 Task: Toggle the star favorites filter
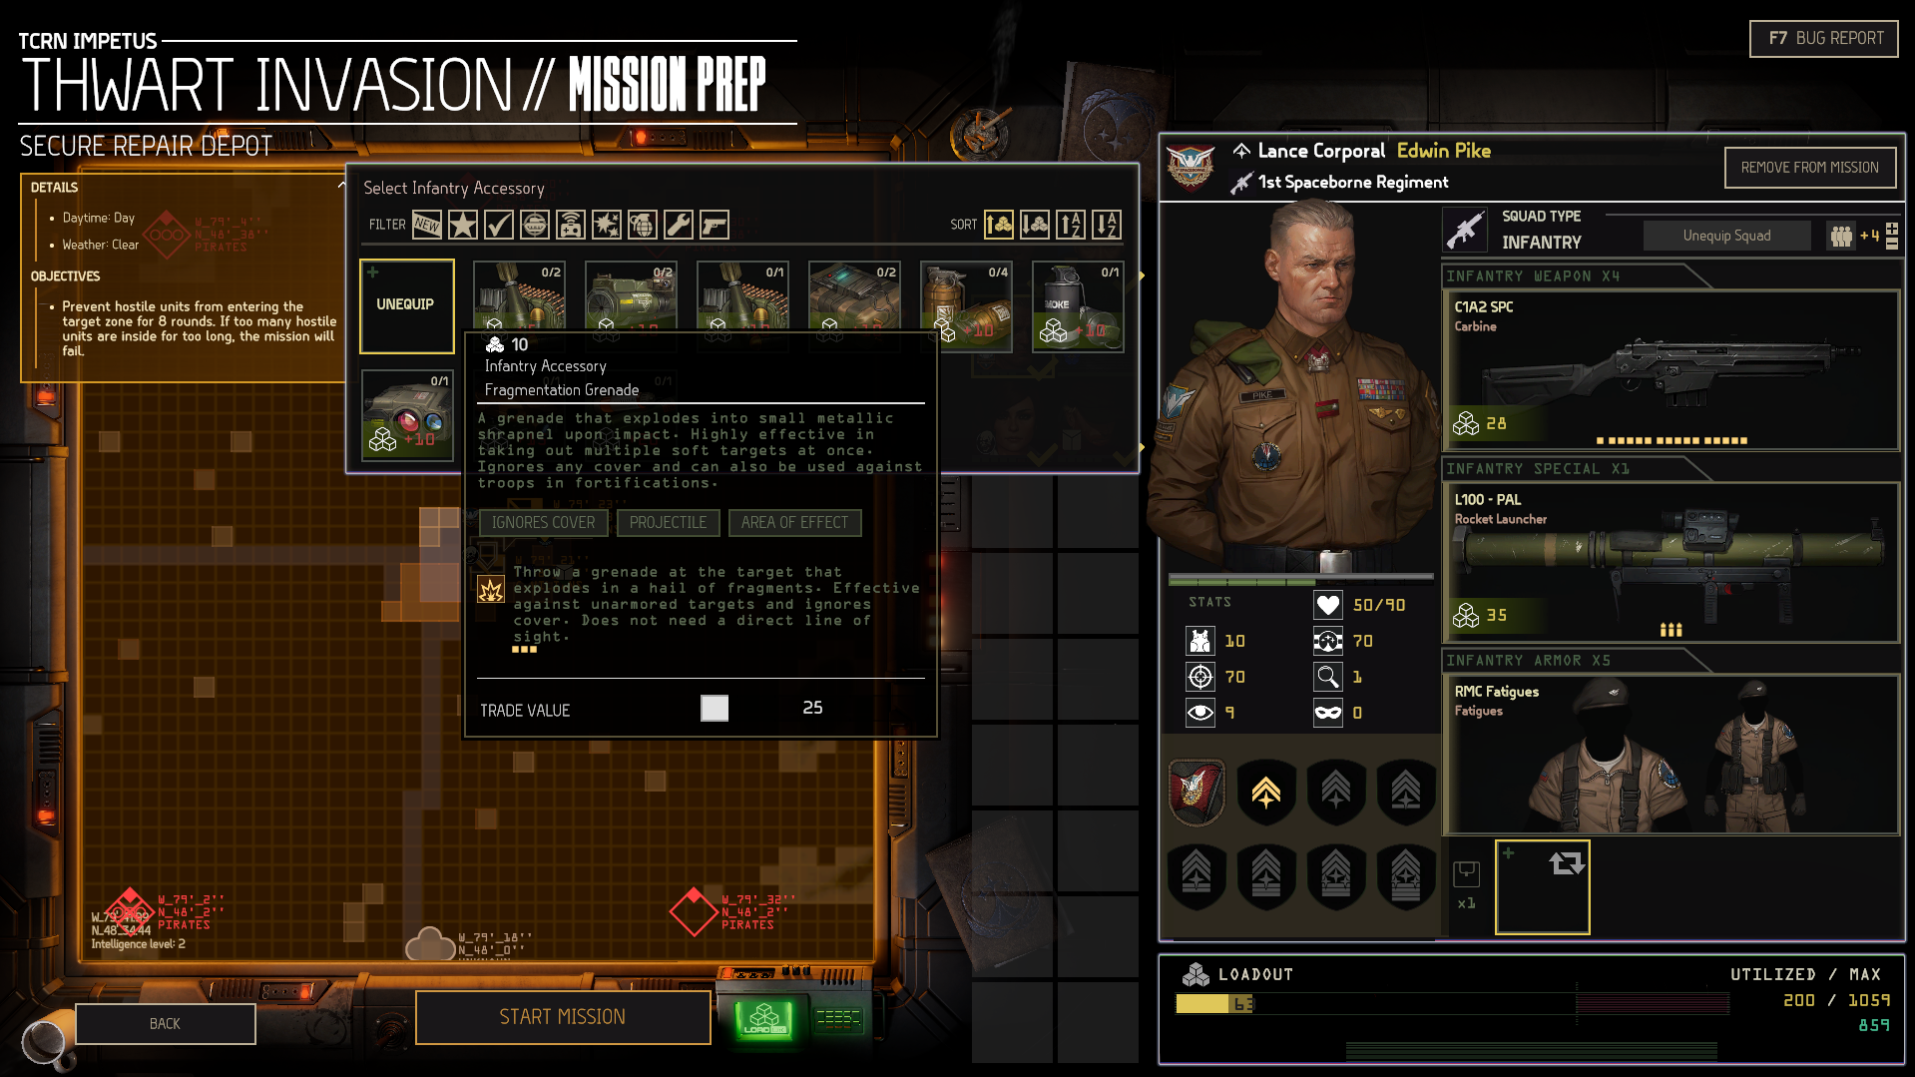[x=463, y=225]
